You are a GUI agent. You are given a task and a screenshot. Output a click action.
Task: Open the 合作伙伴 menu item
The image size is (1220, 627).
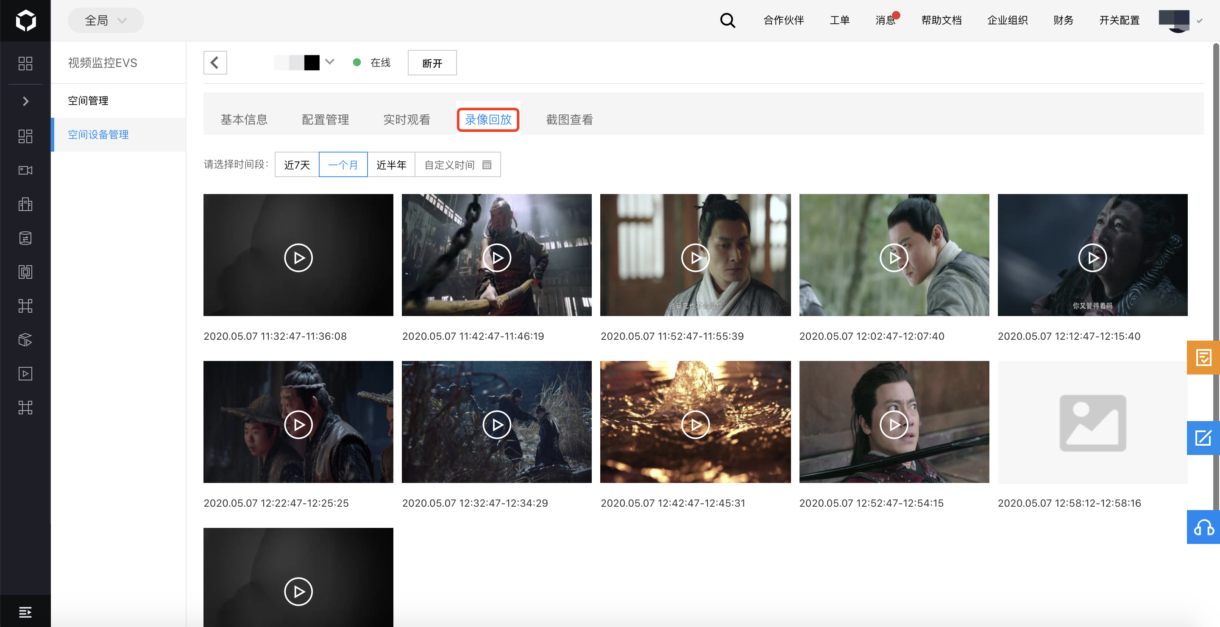coord(783,20)
